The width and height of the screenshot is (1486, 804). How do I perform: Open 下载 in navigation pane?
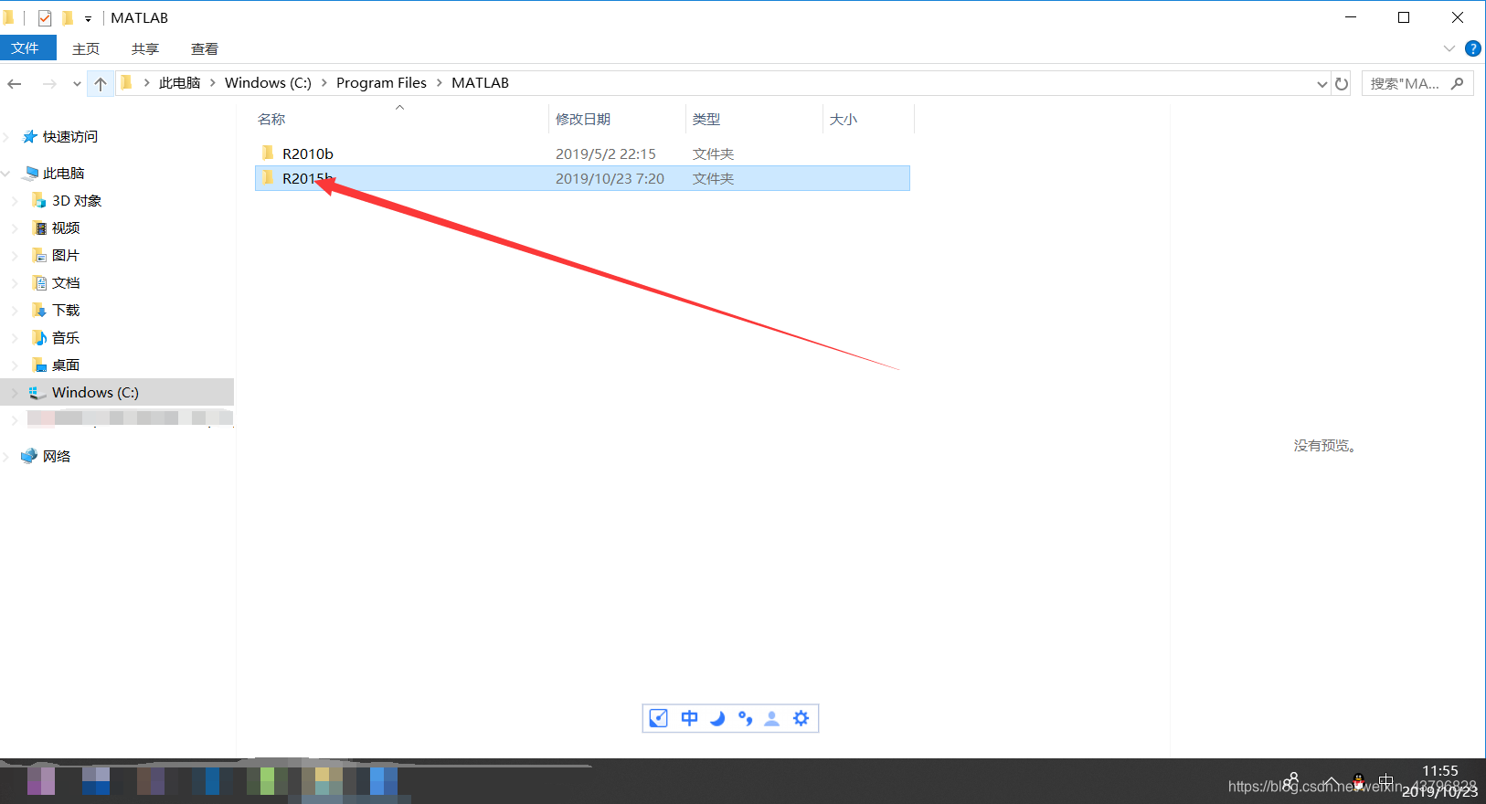pos(66,311)
